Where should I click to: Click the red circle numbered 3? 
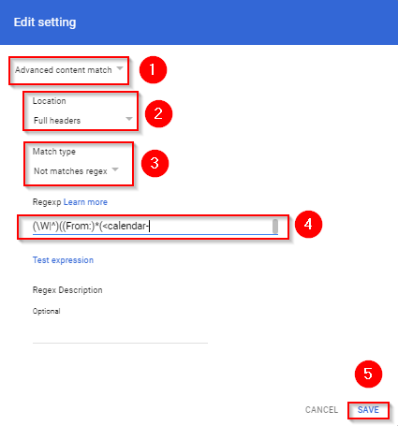[x=155, y=163]
